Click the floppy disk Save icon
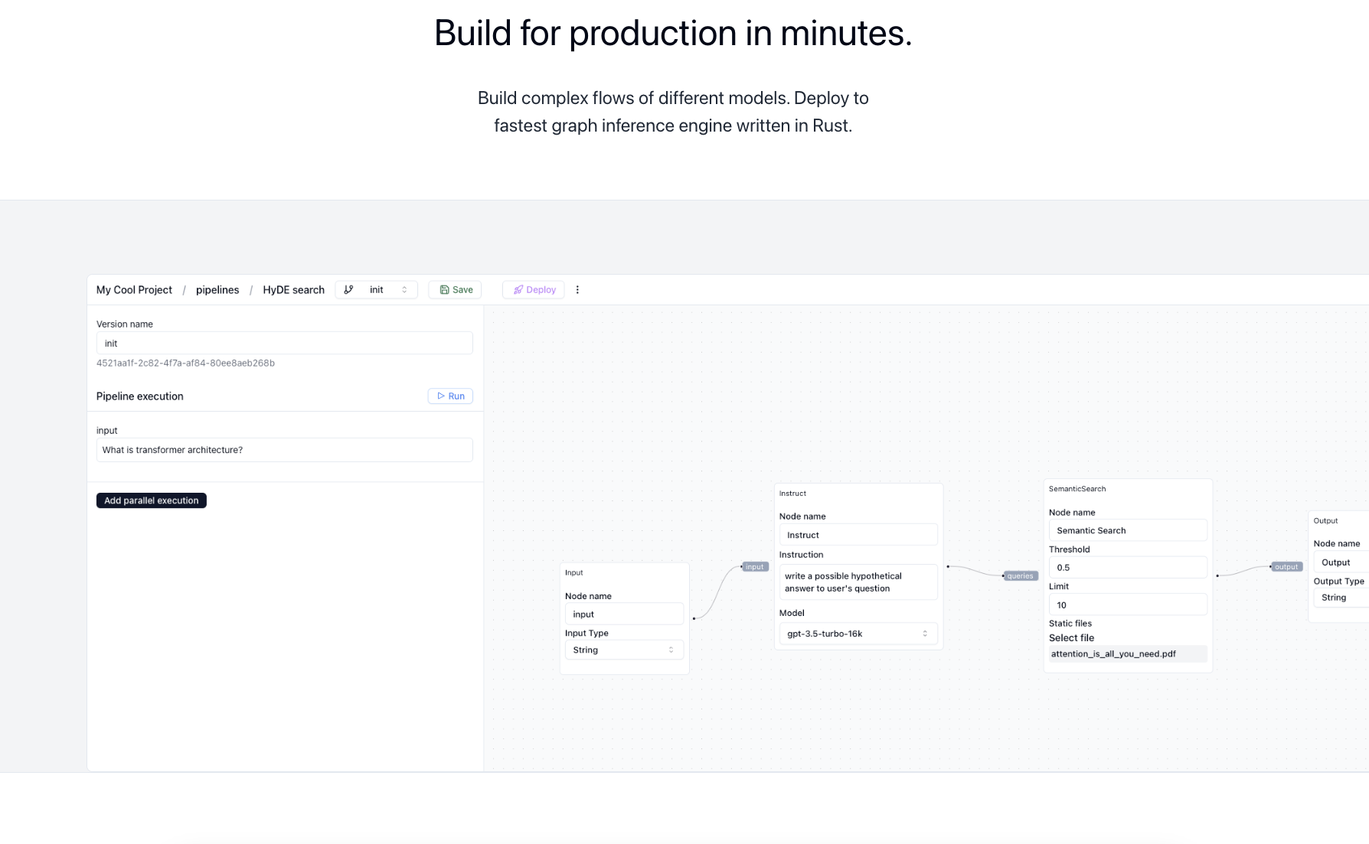The image size is (1369, 844). point(444,290)
